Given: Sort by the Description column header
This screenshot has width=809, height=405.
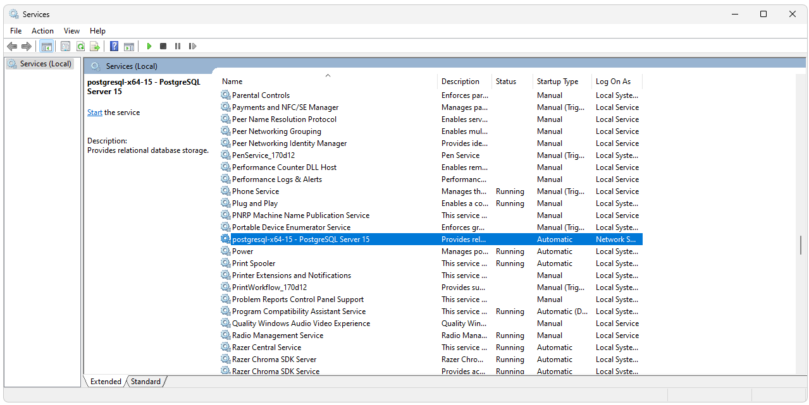Looking at the screenshot, I should [x=465, y=82].
